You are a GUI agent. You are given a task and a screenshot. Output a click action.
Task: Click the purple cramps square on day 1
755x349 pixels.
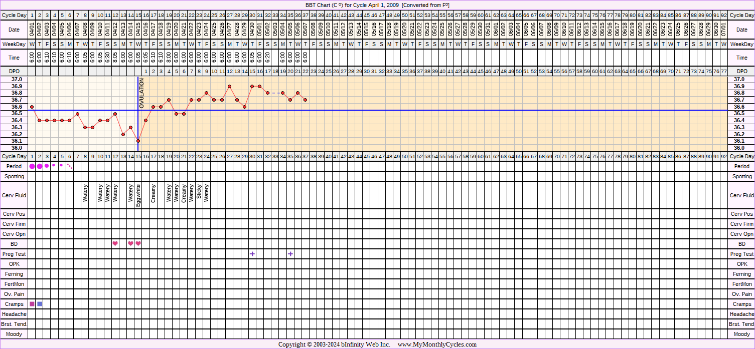click(x=32, y=304)
